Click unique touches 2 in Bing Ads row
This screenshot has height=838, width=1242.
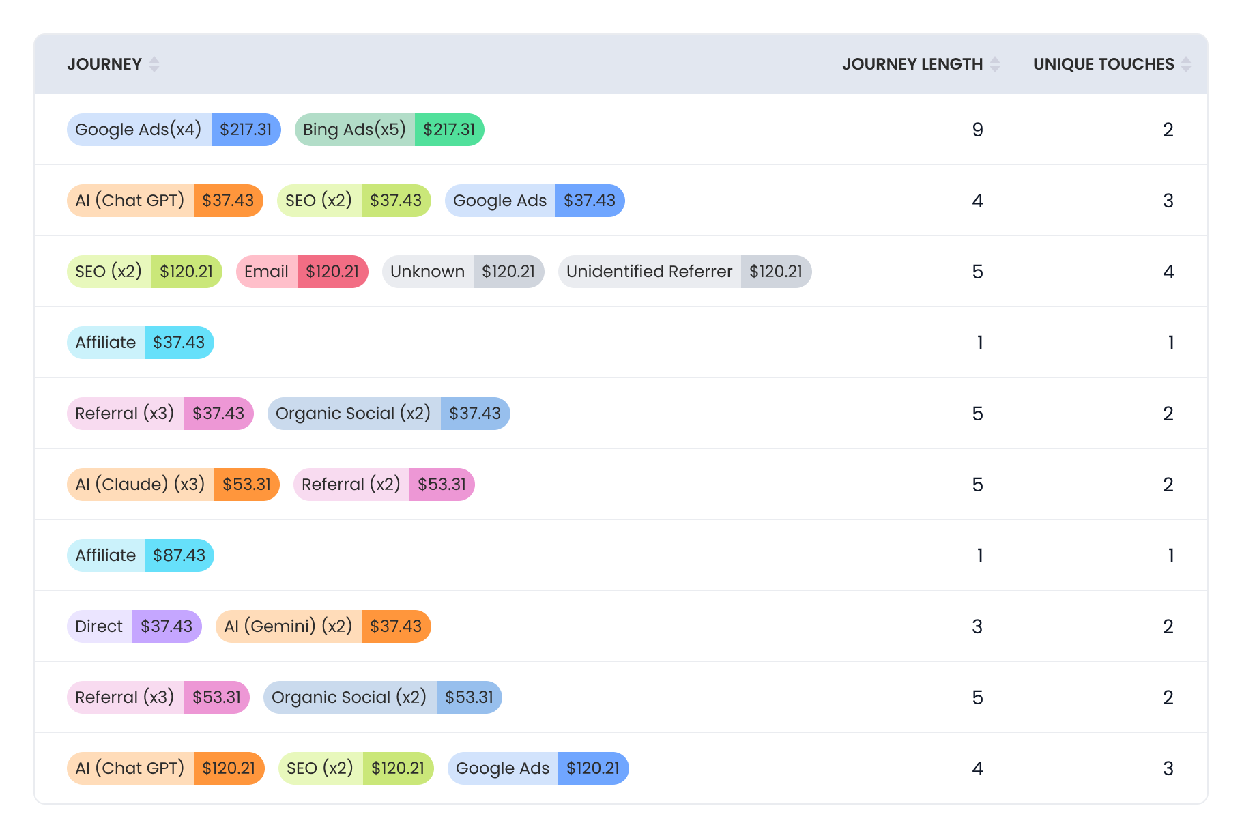click(1168, 130)
